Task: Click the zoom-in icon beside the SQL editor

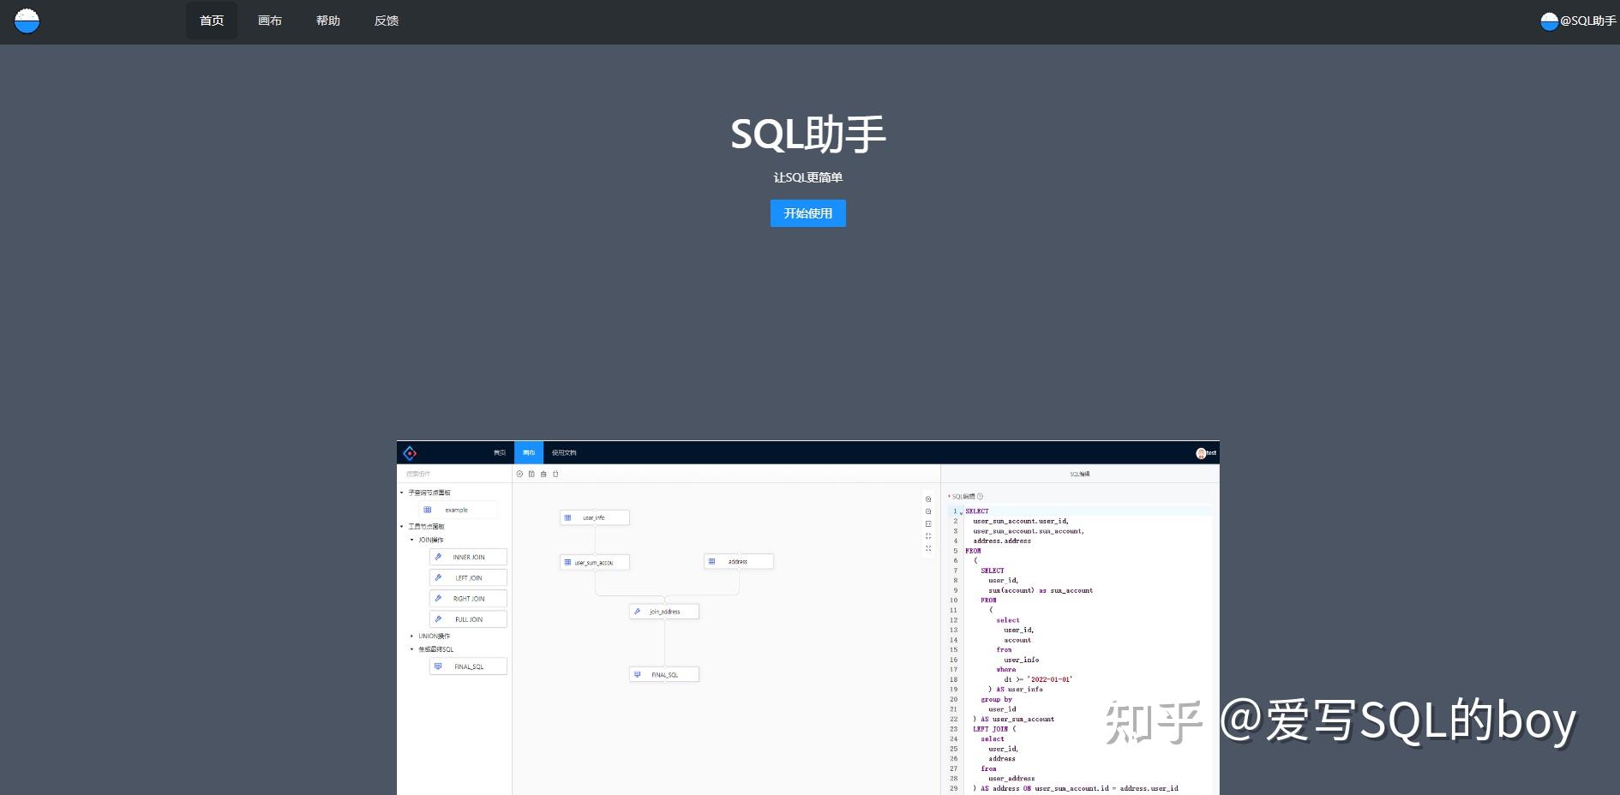Action: [929, 499]
